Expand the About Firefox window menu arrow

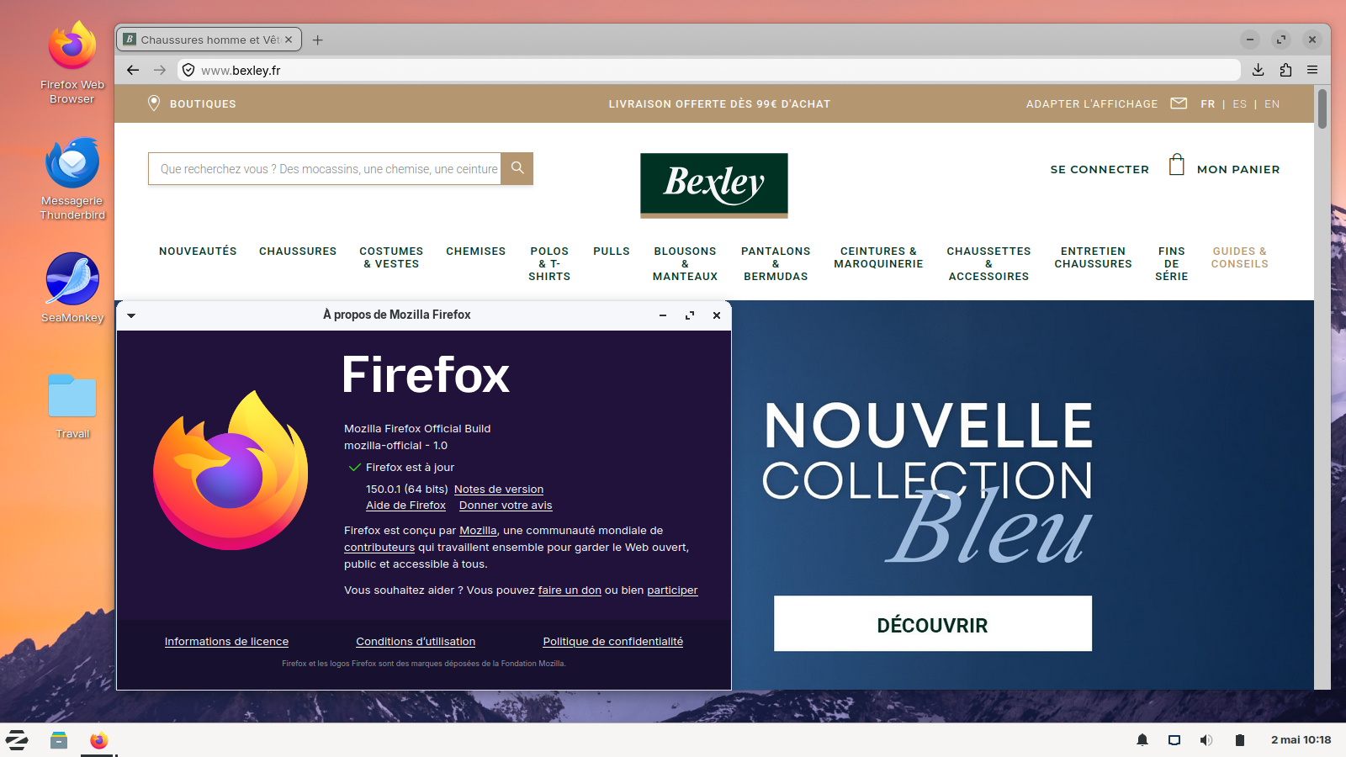pos(131,315)
